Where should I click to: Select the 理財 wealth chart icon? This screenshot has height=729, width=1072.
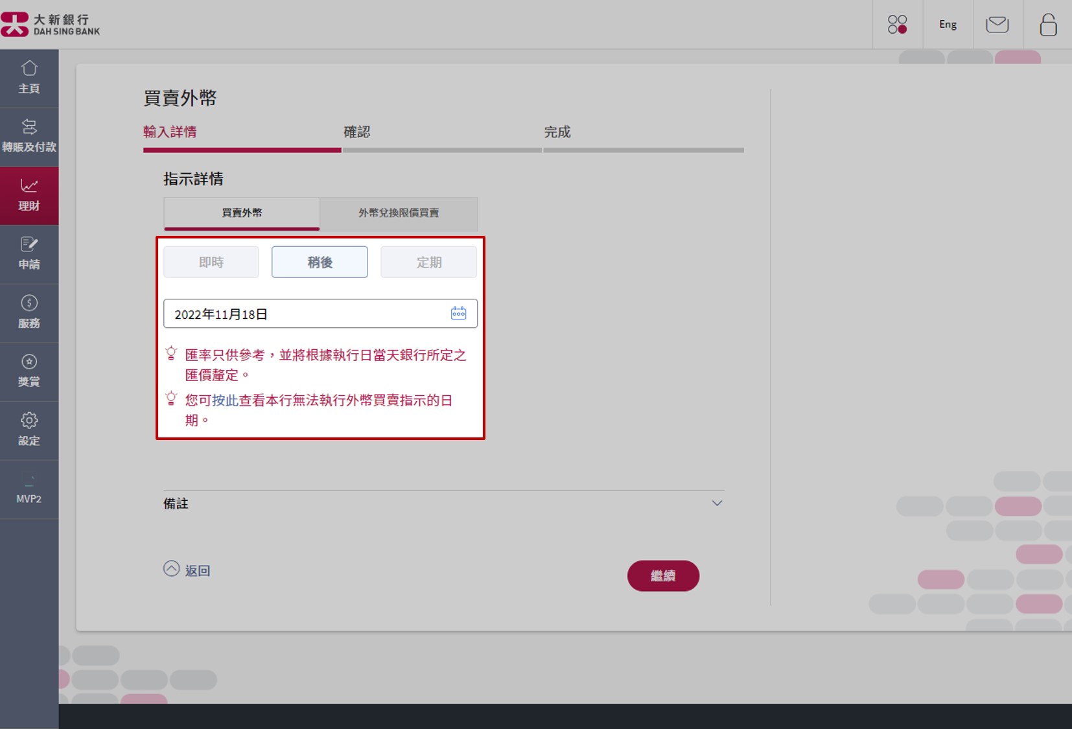pos(29,187)
